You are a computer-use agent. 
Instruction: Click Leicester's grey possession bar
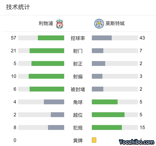click(x=102, y=38)
